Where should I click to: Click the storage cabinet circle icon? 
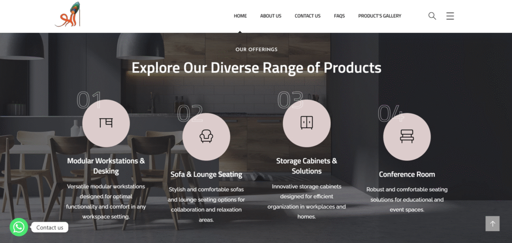coord(306,123)
